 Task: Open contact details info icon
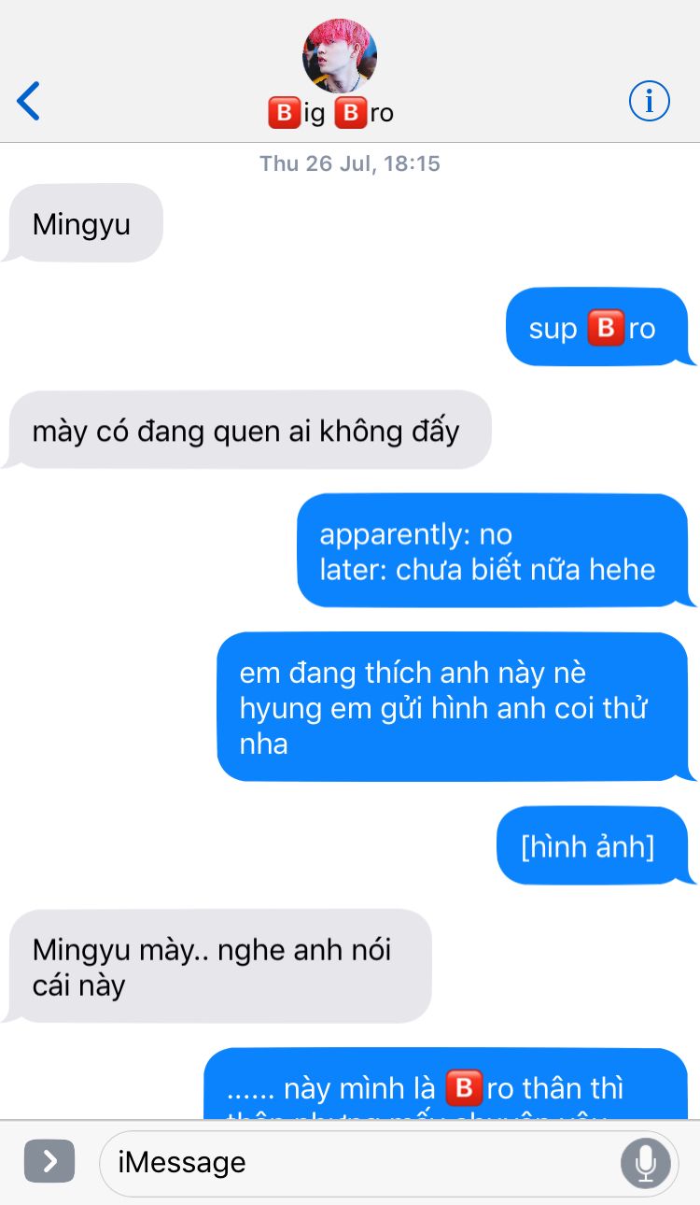(649, 101)
